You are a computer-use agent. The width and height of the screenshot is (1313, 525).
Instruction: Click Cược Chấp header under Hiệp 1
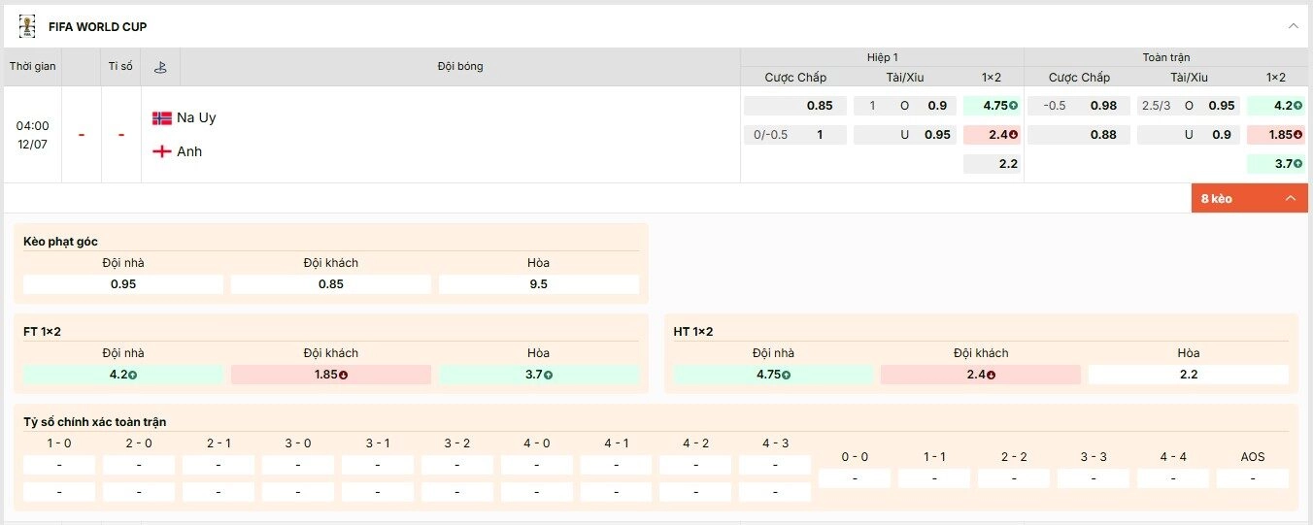(795, 78)
